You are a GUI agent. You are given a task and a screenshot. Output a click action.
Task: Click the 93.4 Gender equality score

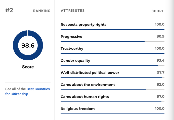pyautogui.click(x=160, y=60)
